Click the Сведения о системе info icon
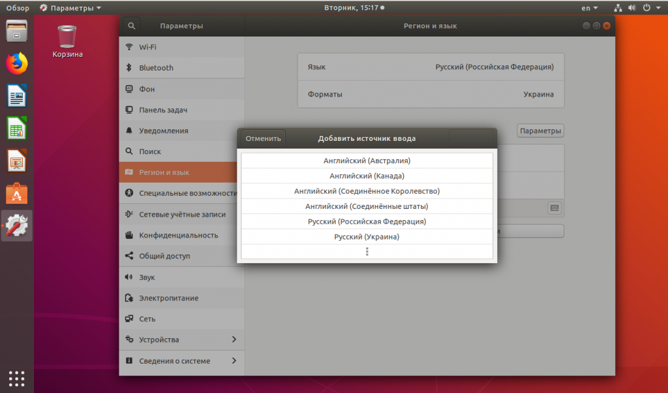The width and height of the screenshot is (668, 393). click(129, 360)
